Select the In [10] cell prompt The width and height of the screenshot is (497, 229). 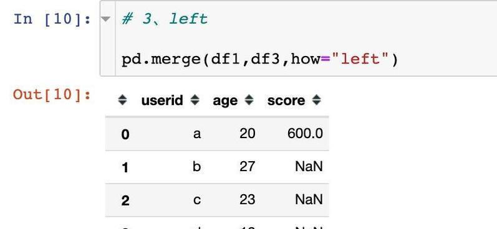pos(52,19)
